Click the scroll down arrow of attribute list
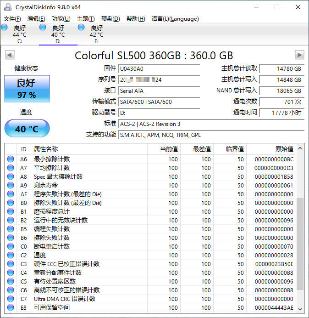Screen dimensions: 309x318 coord(300,309)
